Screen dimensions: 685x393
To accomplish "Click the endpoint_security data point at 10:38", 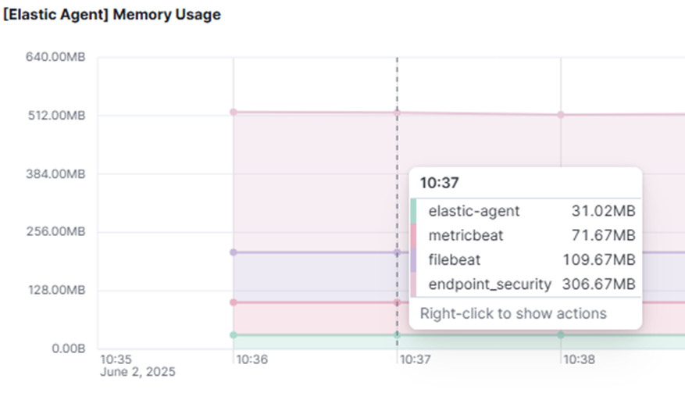I will click(560, 115).
